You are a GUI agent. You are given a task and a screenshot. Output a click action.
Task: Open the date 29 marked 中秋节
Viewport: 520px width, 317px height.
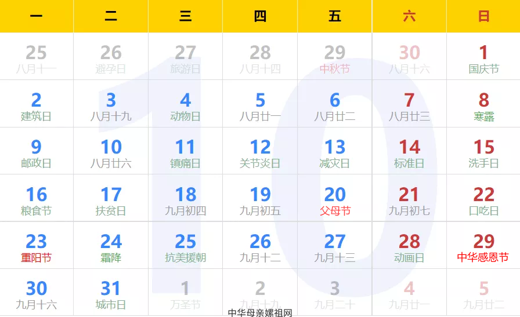335,56
